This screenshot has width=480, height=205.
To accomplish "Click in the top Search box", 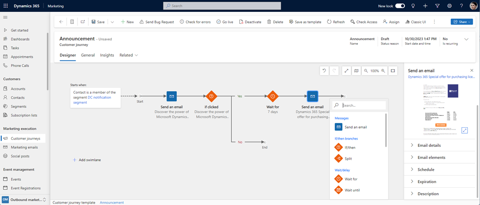I will coord(222,6).
